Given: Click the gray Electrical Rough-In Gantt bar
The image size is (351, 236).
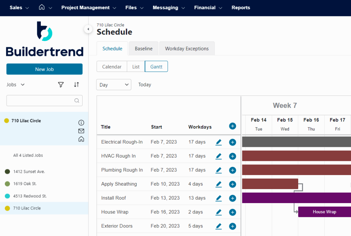Looking at the screenshot, I should (x=296, y=142).
